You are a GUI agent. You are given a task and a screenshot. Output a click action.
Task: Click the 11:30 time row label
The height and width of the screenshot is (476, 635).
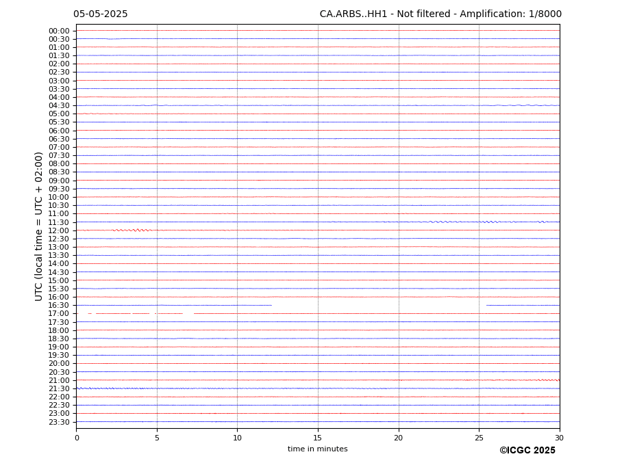[59, 222]
